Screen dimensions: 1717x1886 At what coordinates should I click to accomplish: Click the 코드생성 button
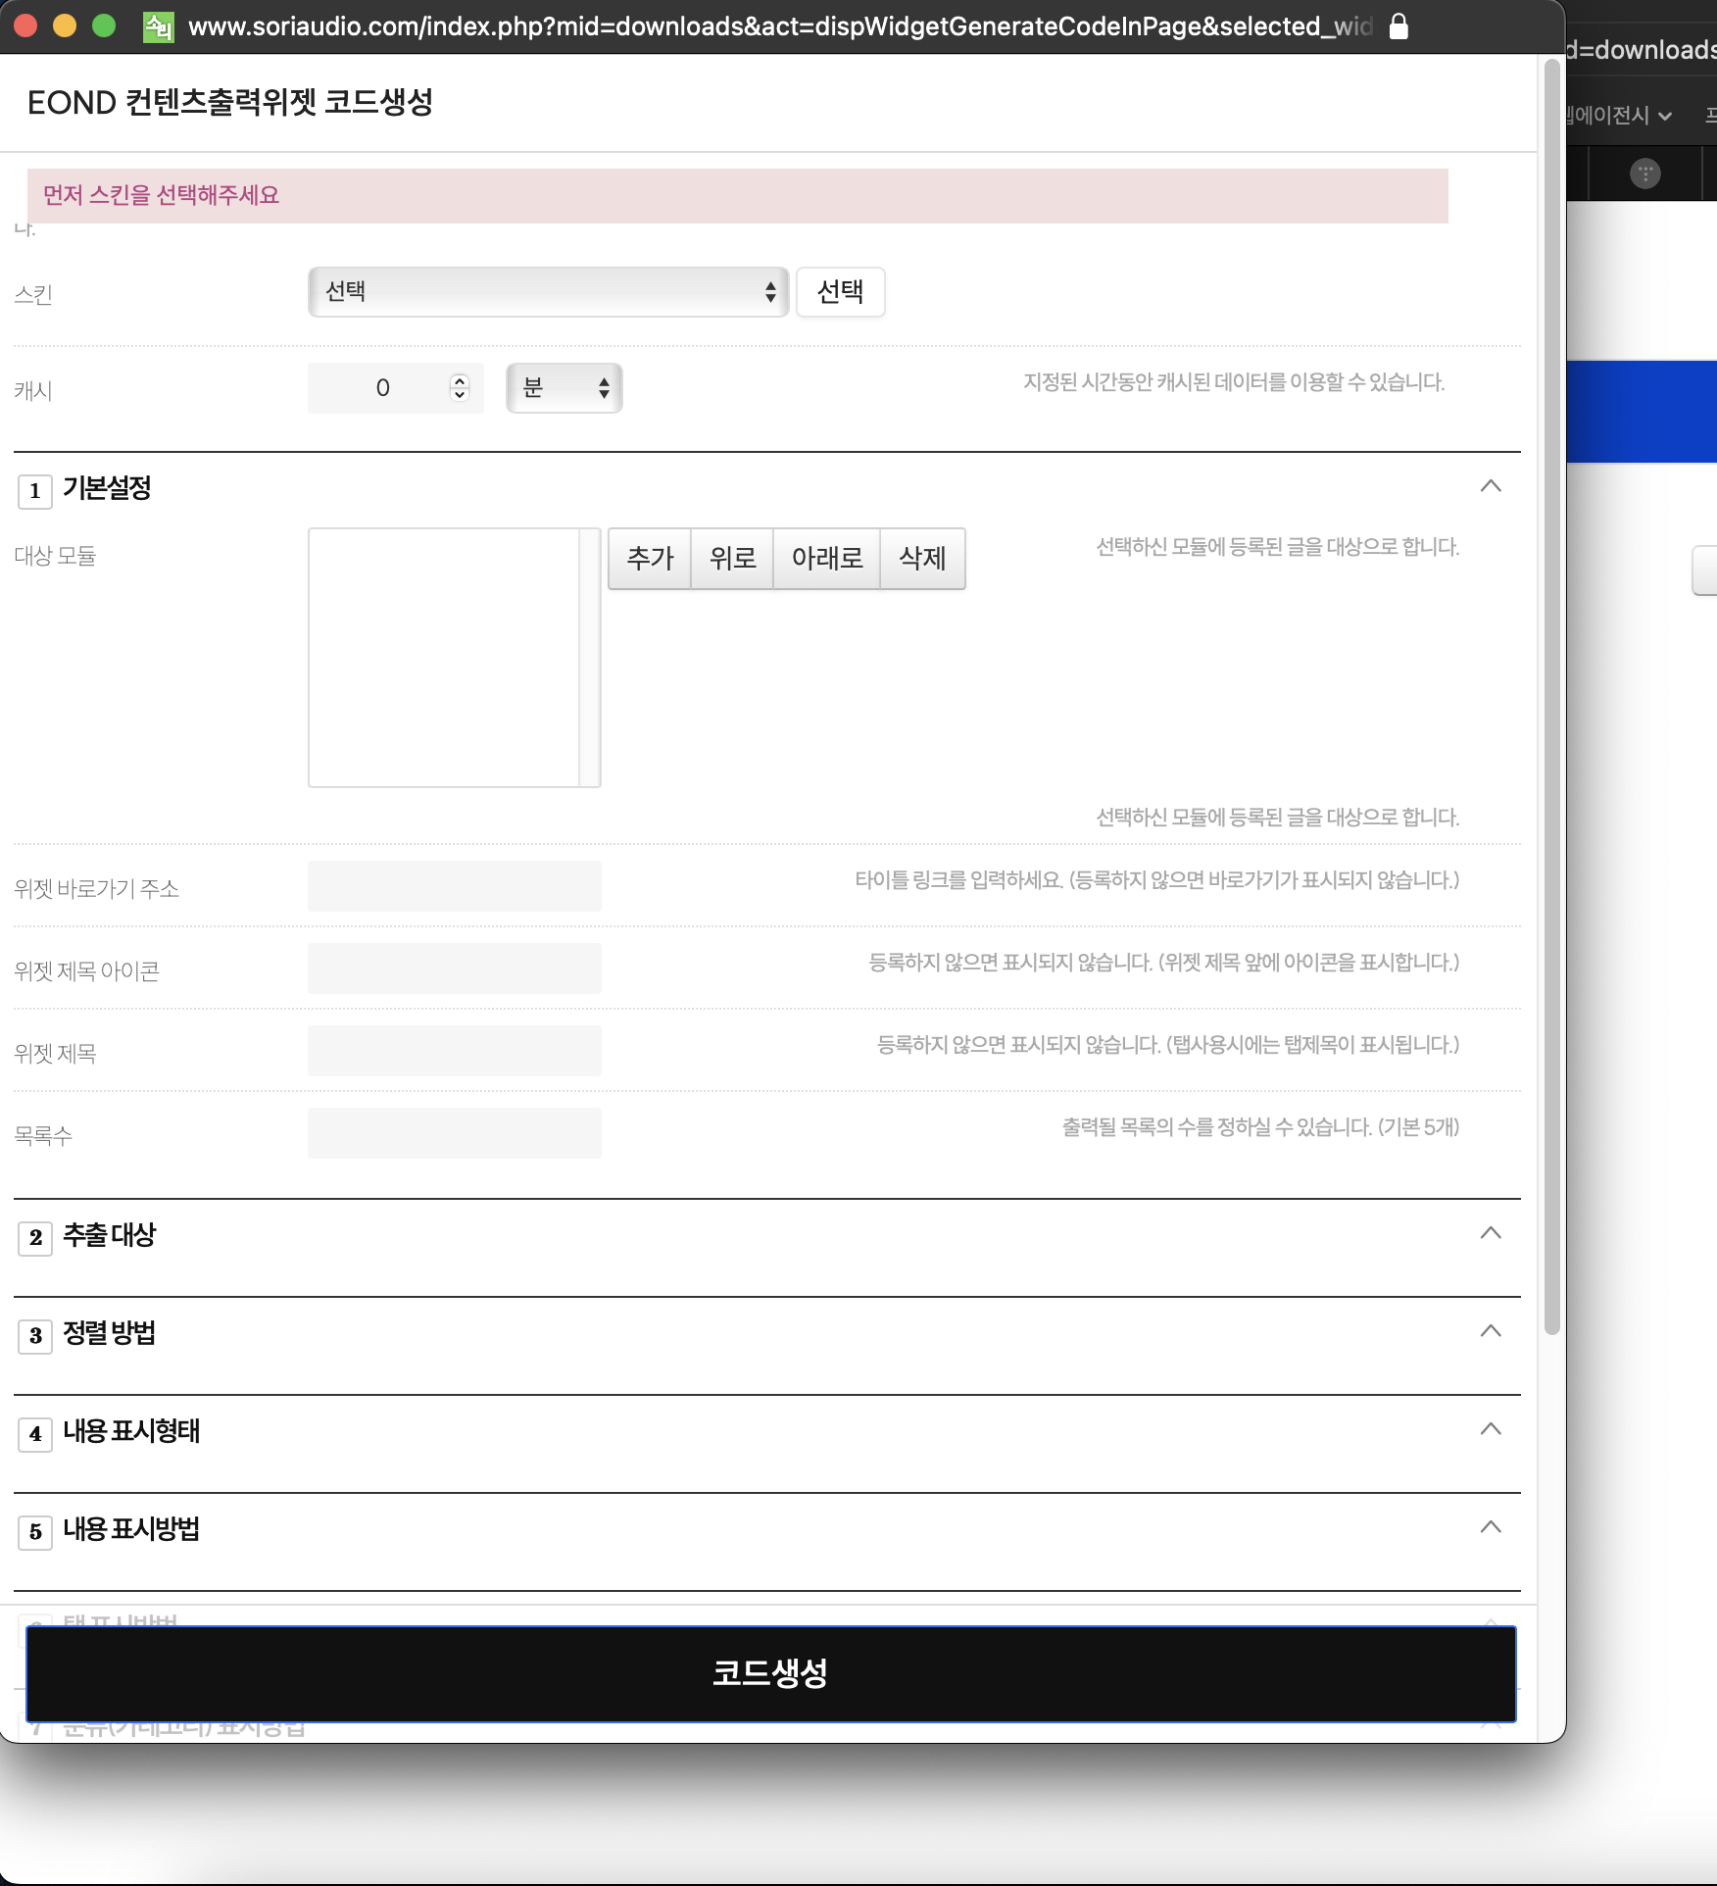click(770, 1673)
